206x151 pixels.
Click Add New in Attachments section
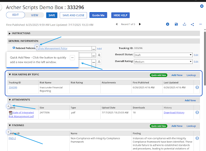190,100
